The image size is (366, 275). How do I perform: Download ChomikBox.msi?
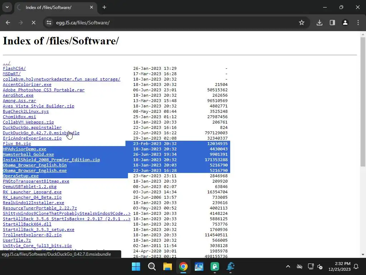(19, 117)
